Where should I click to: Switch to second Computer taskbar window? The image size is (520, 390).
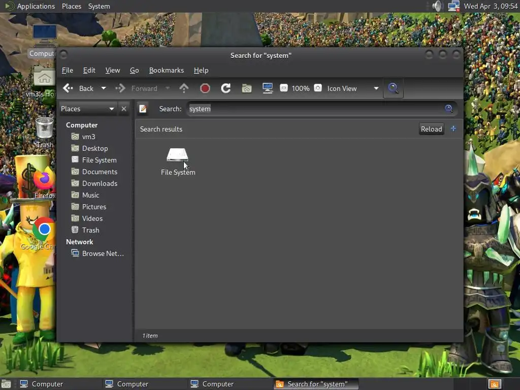[x=144, y=384]
